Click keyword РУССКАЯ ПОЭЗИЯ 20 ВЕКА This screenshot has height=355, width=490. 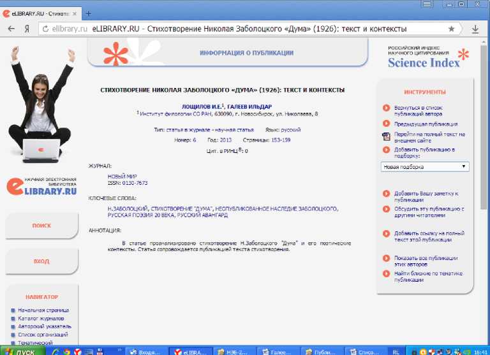pos(141,215)
